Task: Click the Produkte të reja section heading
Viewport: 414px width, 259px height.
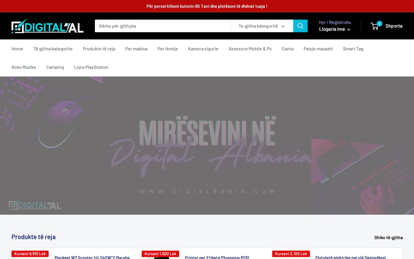Action: pos(34,237)
